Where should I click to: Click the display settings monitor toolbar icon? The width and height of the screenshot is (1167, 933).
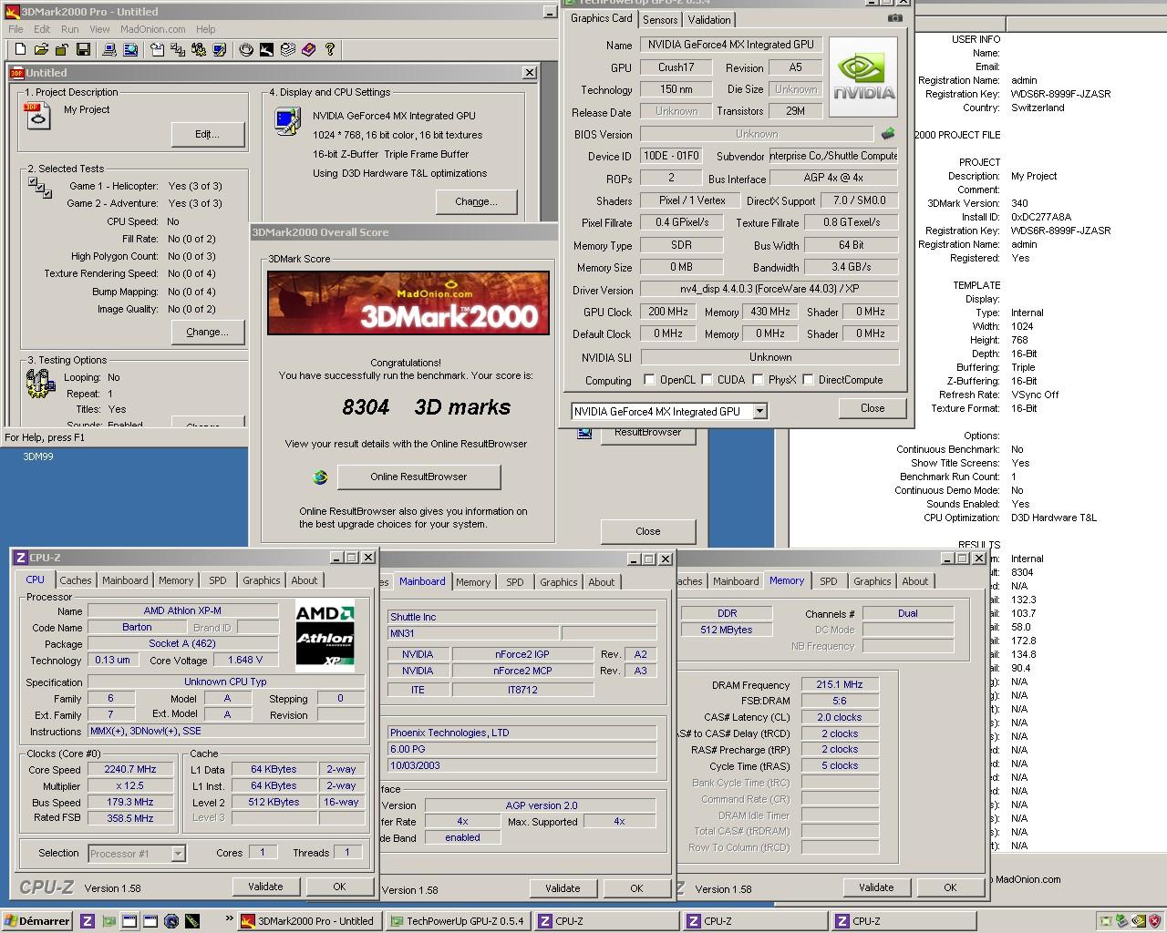click(x=220, y=49)
